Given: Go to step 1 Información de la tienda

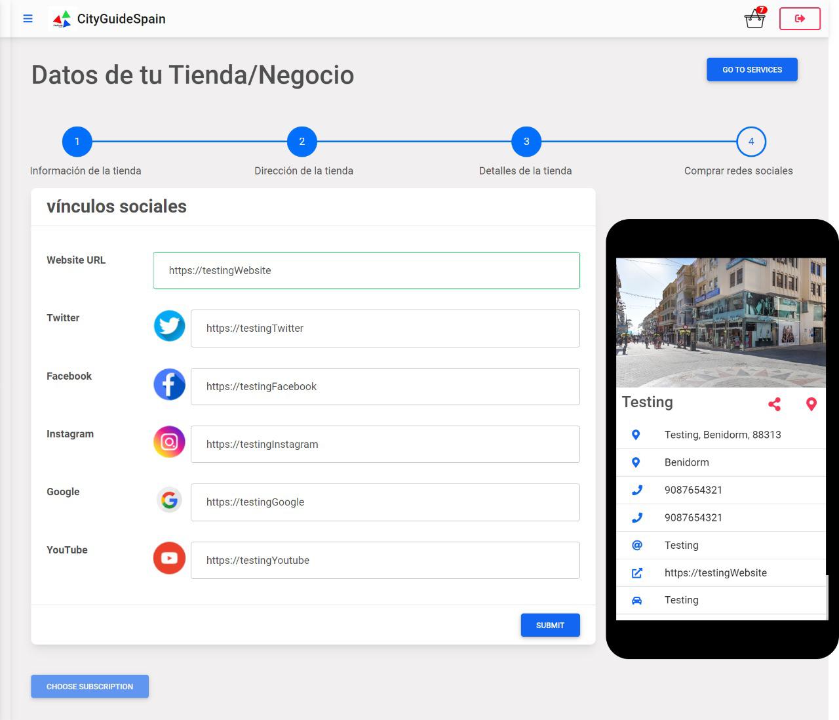Looking at the screenshot, I should 77,142.
